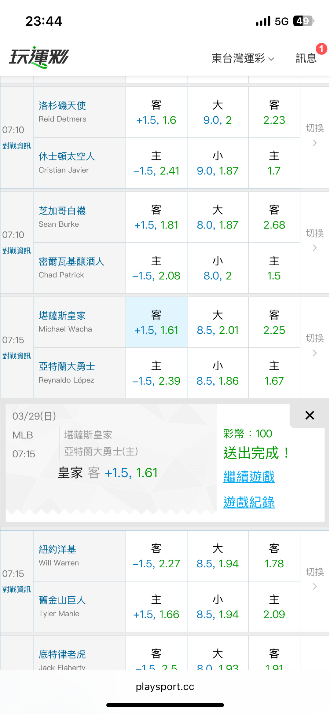Open the 洛杉磯天使 team link
Screen dimensions: 330x714
(62, 105)
